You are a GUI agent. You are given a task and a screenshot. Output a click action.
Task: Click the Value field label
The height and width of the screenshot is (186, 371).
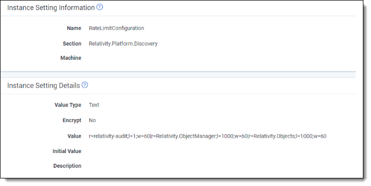75,136
